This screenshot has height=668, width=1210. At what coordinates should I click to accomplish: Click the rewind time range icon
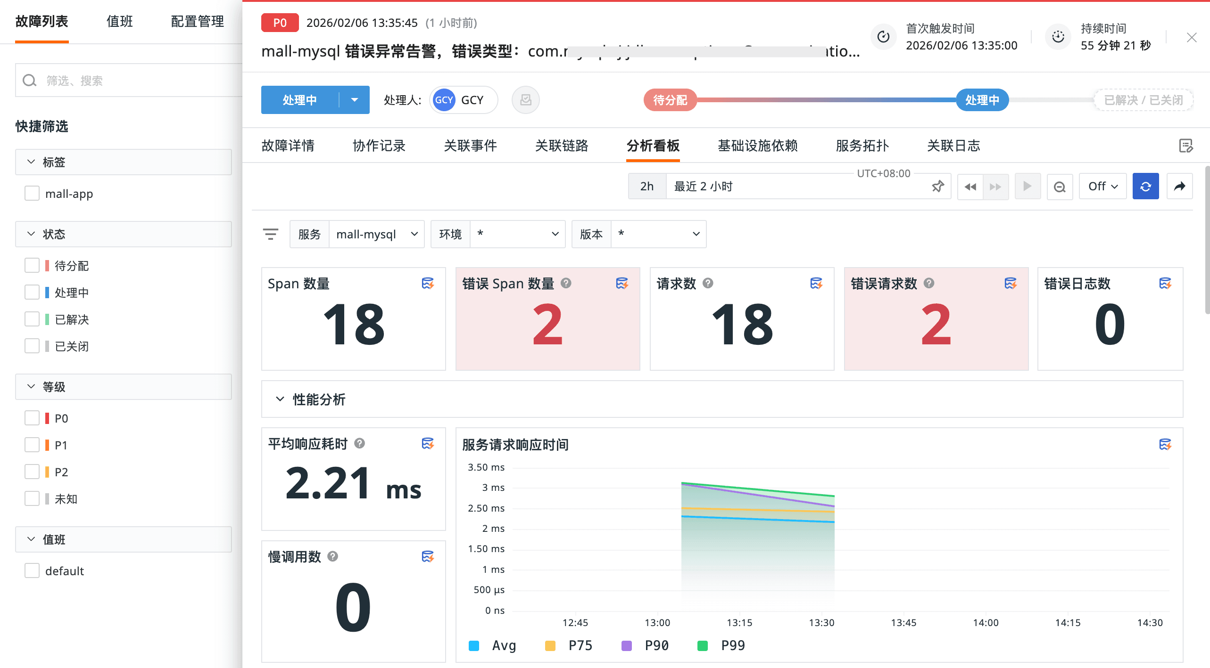point(970,187)
